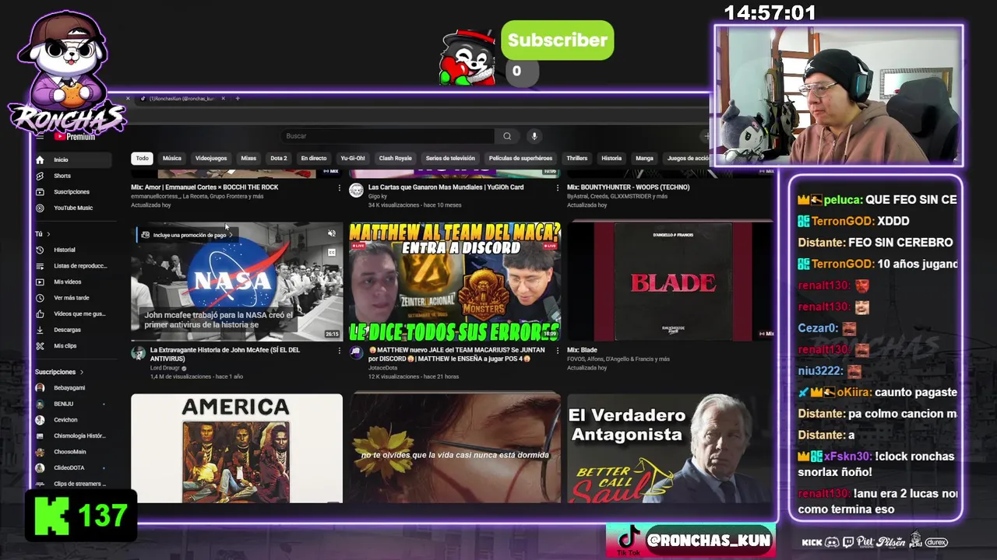The height and width of the screenshot is (560, 997).
Task: Open three-dot menu for YuGiOh Card video
Action: (557, 187)
